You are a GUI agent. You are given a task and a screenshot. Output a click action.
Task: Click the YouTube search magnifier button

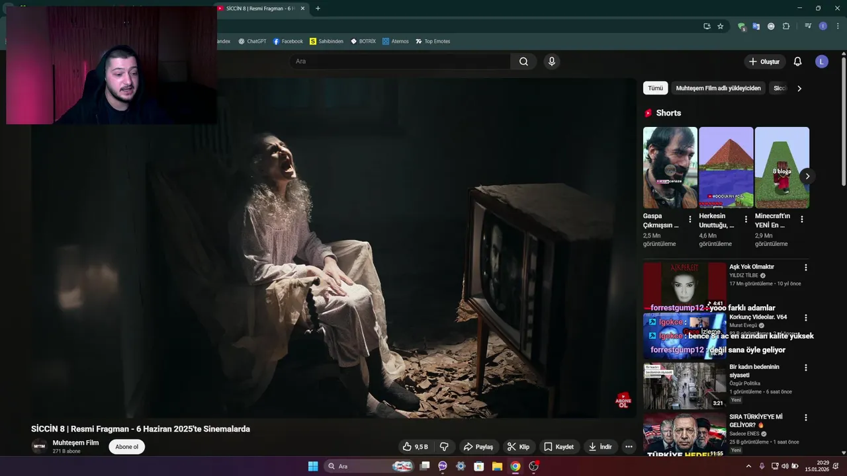523,61
